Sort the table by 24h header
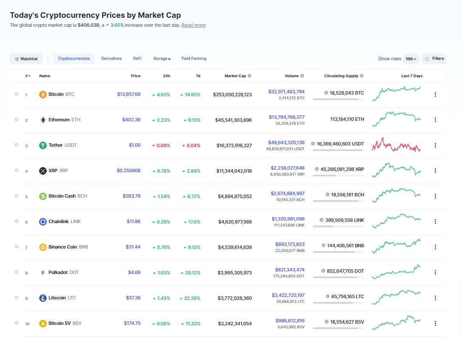Screen dimensions: 462x338 point(167,76)
